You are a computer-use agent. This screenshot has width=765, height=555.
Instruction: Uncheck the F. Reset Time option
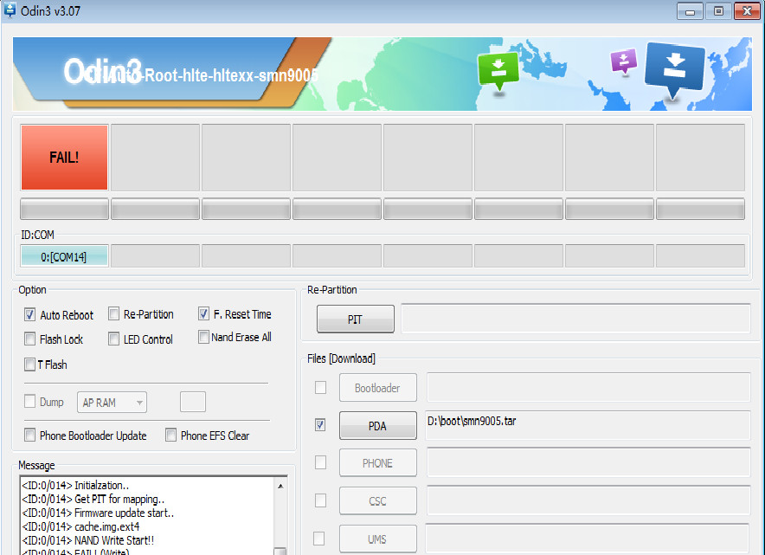[x=203, y=314]
